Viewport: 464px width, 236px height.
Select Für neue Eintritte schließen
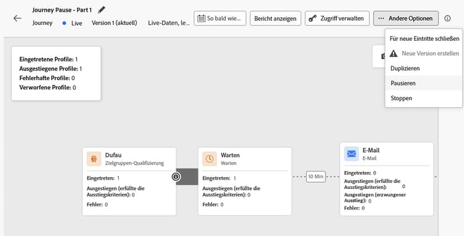click(x=424, y=39)
